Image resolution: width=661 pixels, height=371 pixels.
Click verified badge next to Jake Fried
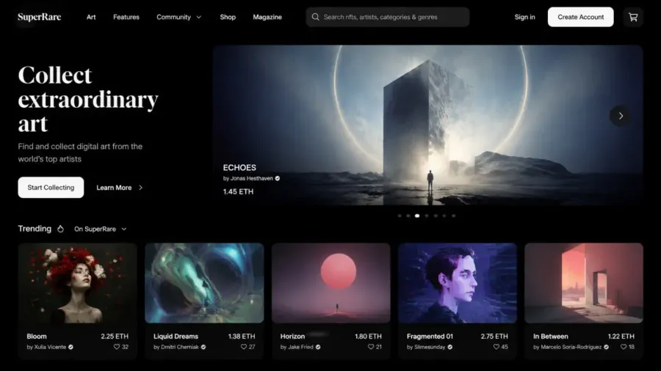318,347
